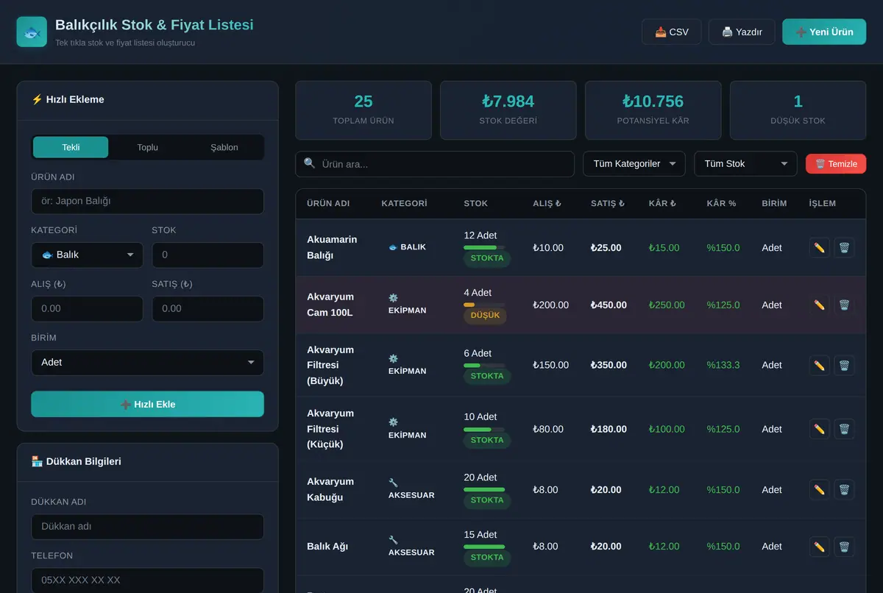Click the ₺450.00 sale price cell

[609, 305]
